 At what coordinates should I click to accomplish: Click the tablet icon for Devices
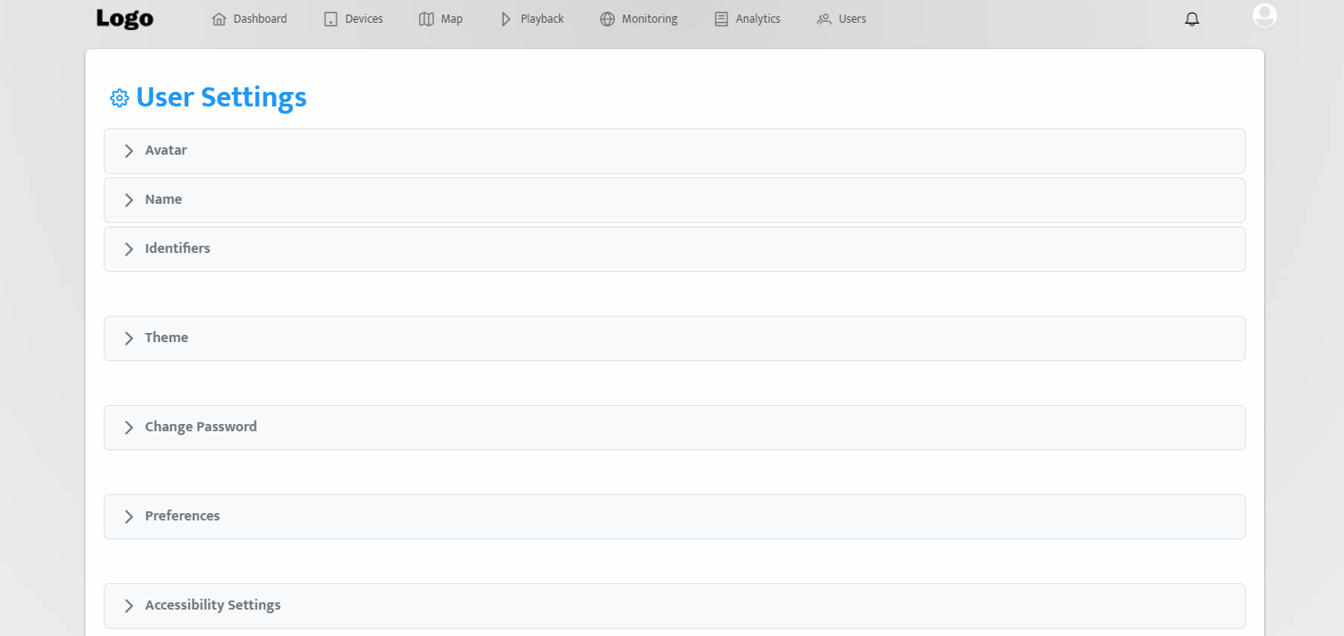(331, 19)
